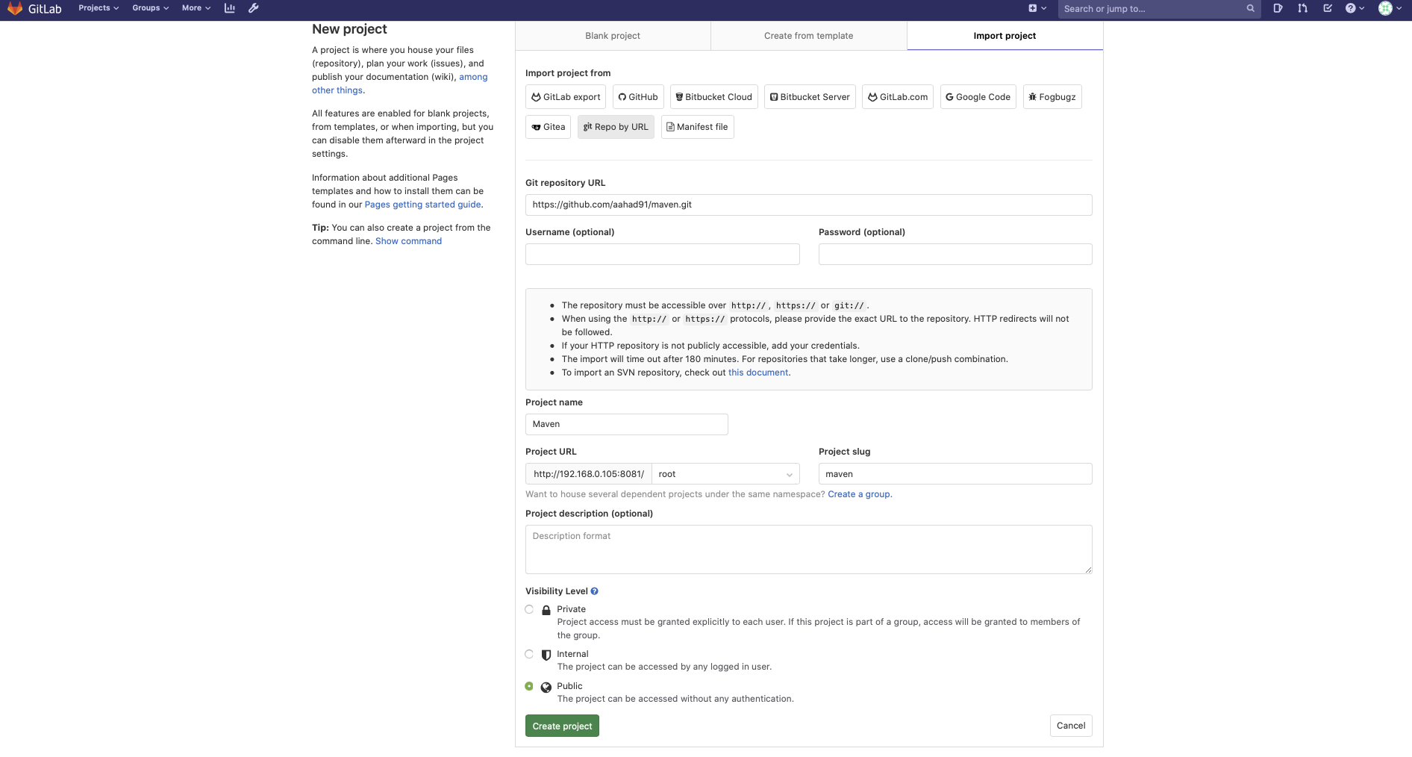1412x757 pixels.
Task: Choose Fogbugz import source
Action: [x=1052, y=97]
